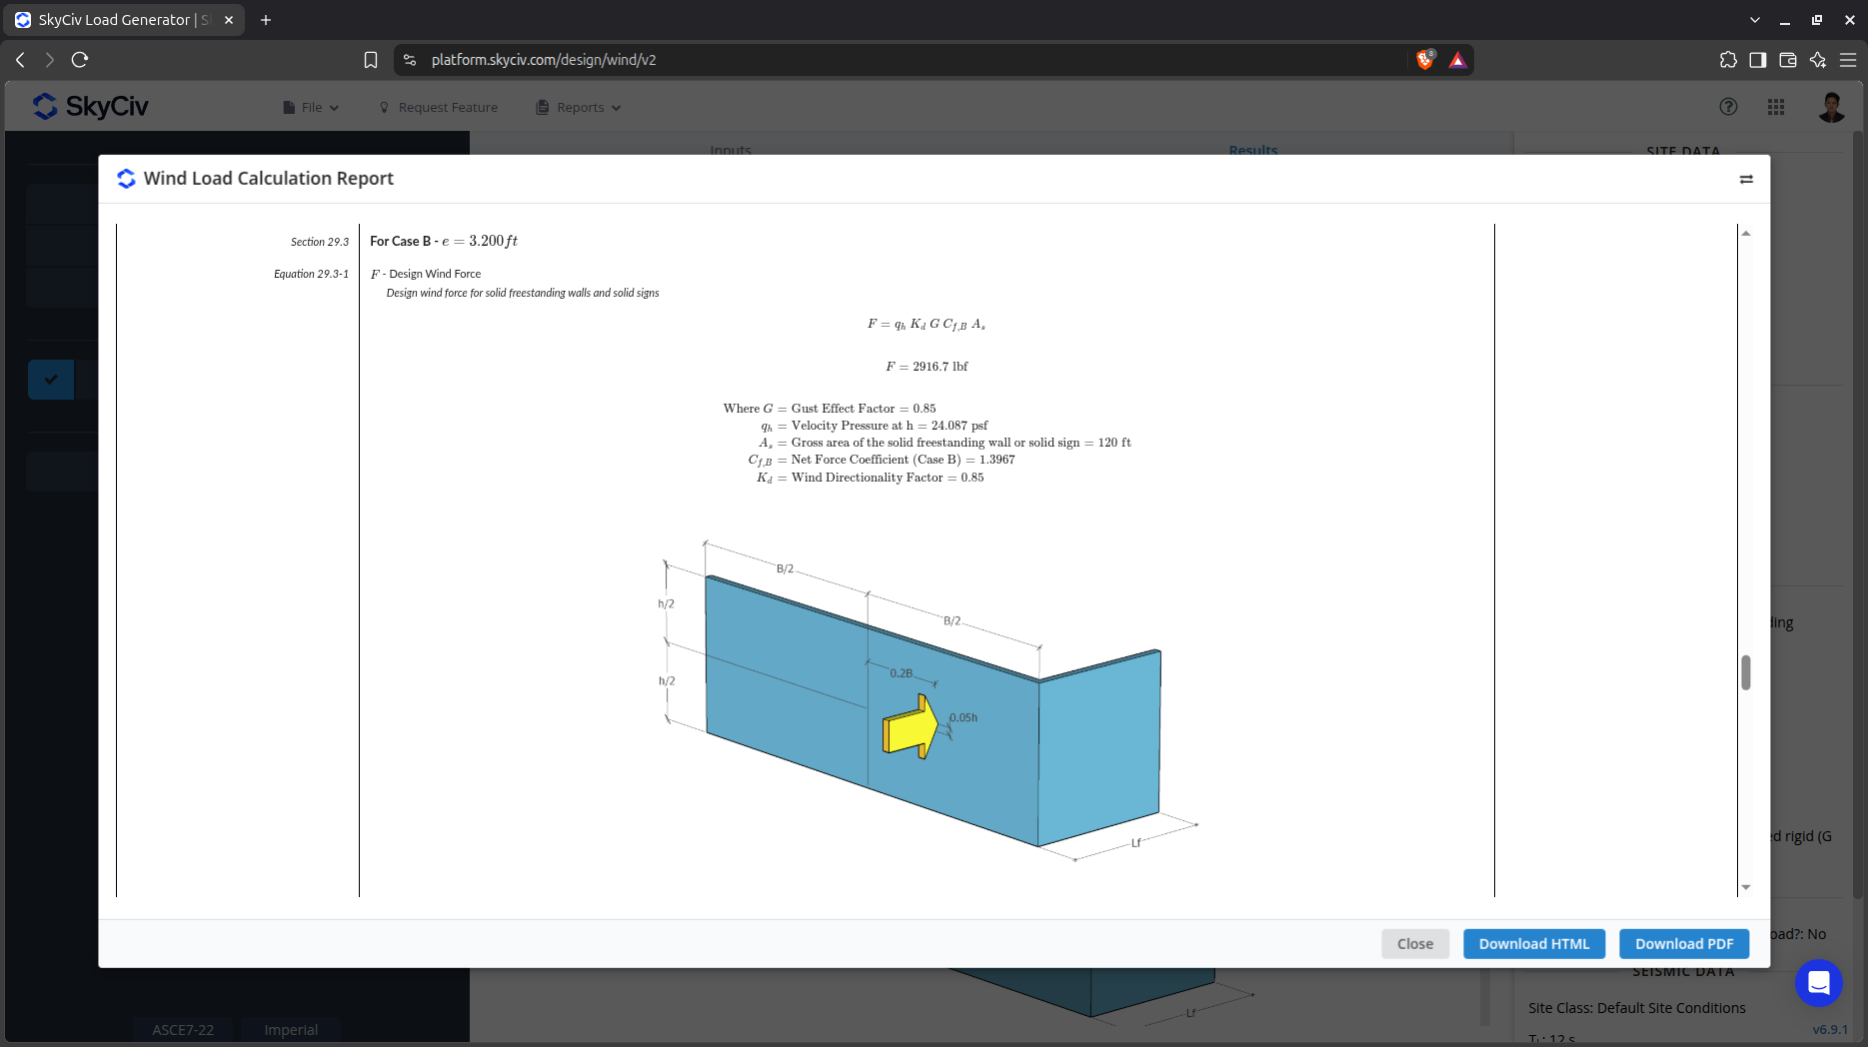Open the Brave Wallet icon

click(1788, 60)
